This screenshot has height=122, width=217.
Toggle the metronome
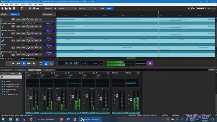[46, 63]
